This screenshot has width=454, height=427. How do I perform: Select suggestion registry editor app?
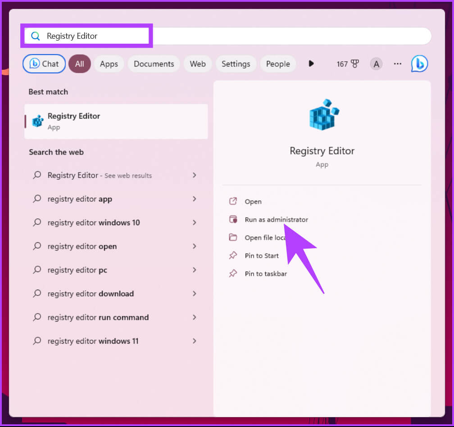(x=116, y=199)
